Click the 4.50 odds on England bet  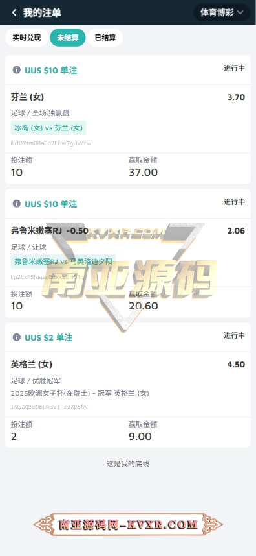pyautogui.click(x=236, y=365)
